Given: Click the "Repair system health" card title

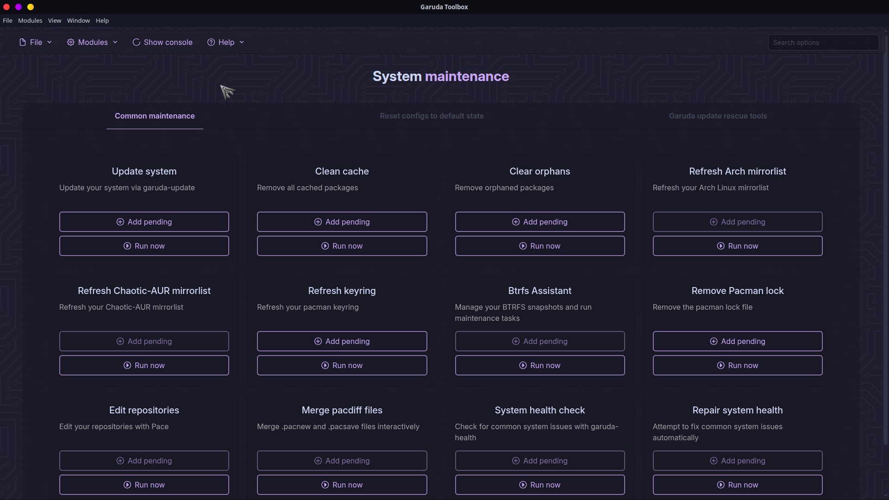Looking at the screenshot, I should point(738,410).
